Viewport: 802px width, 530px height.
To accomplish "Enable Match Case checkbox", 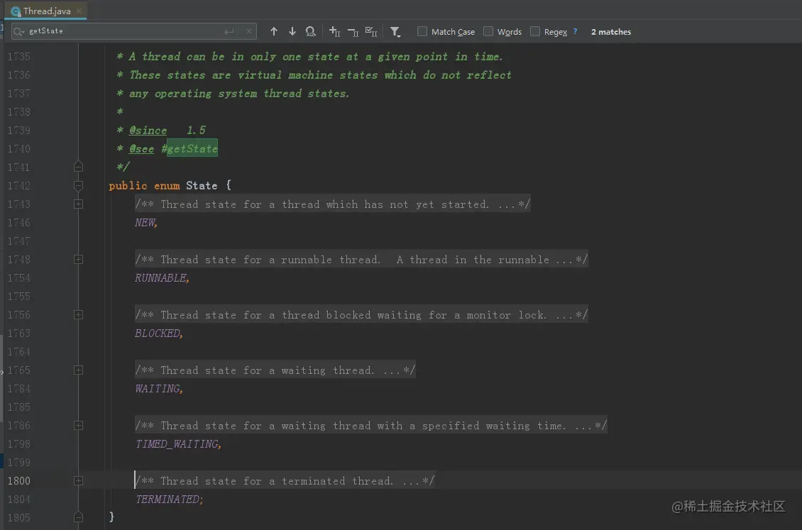I will (422, 31).
